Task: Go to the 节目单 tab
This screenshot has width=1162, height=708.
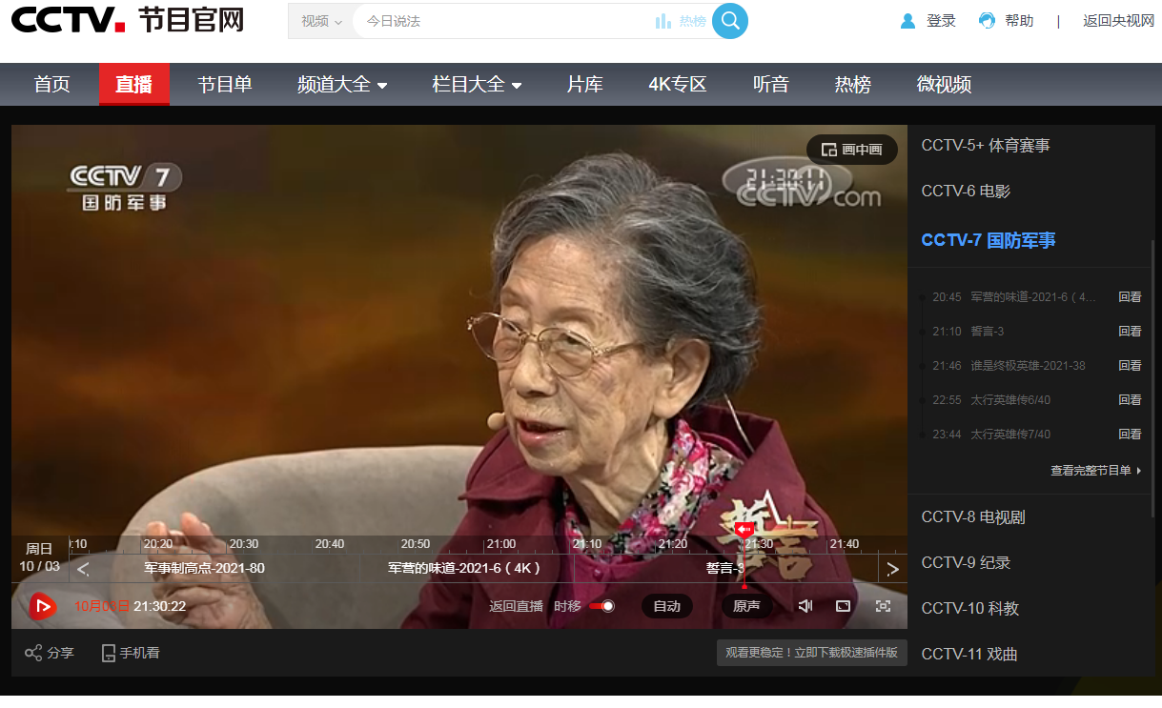Action: pos(225,85)
